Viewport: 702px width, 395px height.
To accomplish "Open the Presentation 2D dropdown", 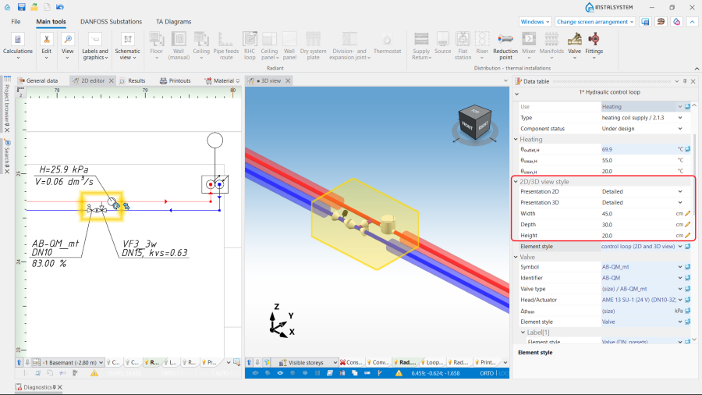I will pos(681,191).
